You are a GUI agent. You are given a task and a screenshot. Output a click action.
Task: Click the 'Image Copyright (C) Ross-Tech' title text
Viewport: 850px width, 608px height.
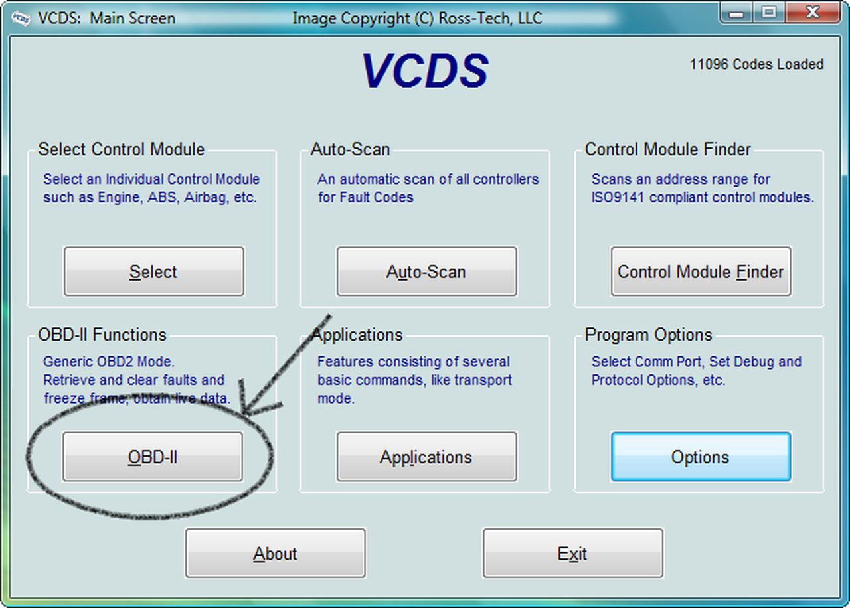coord(417,18)
